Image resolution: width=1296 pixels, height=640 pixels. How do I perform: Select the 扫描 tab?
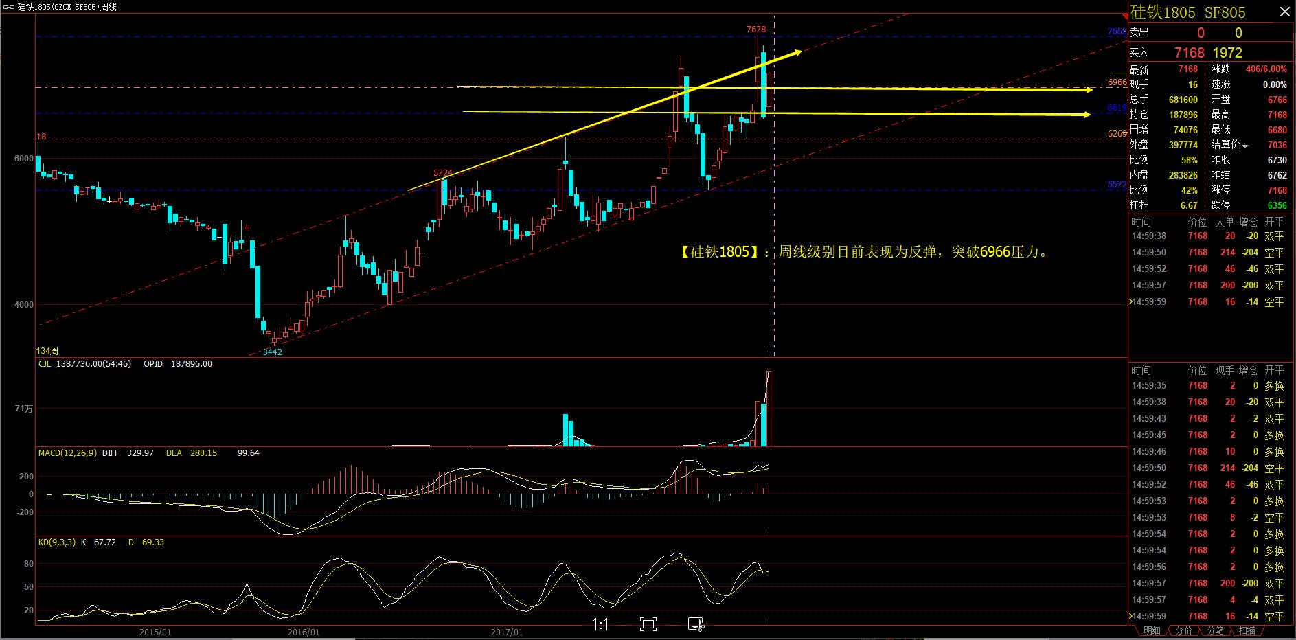(1247, 630)
